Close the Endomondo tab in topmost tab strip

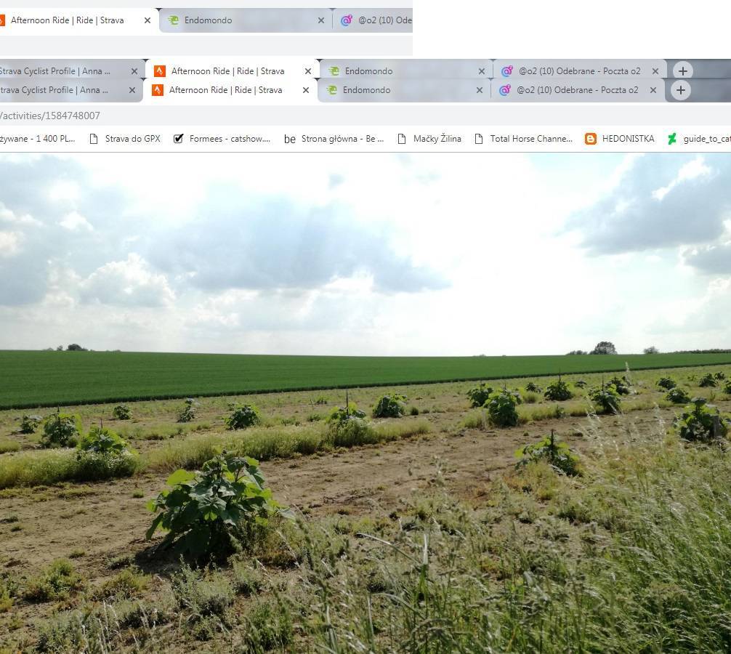tap(321, 20)
